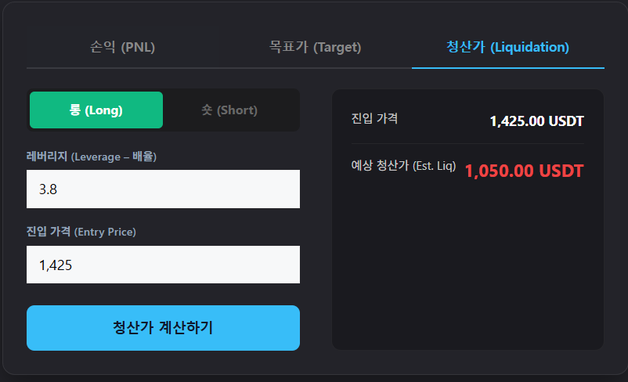This screenshot has height=382, width=628.
Task: Click the Entry Price input box
Action: (163, 265)
